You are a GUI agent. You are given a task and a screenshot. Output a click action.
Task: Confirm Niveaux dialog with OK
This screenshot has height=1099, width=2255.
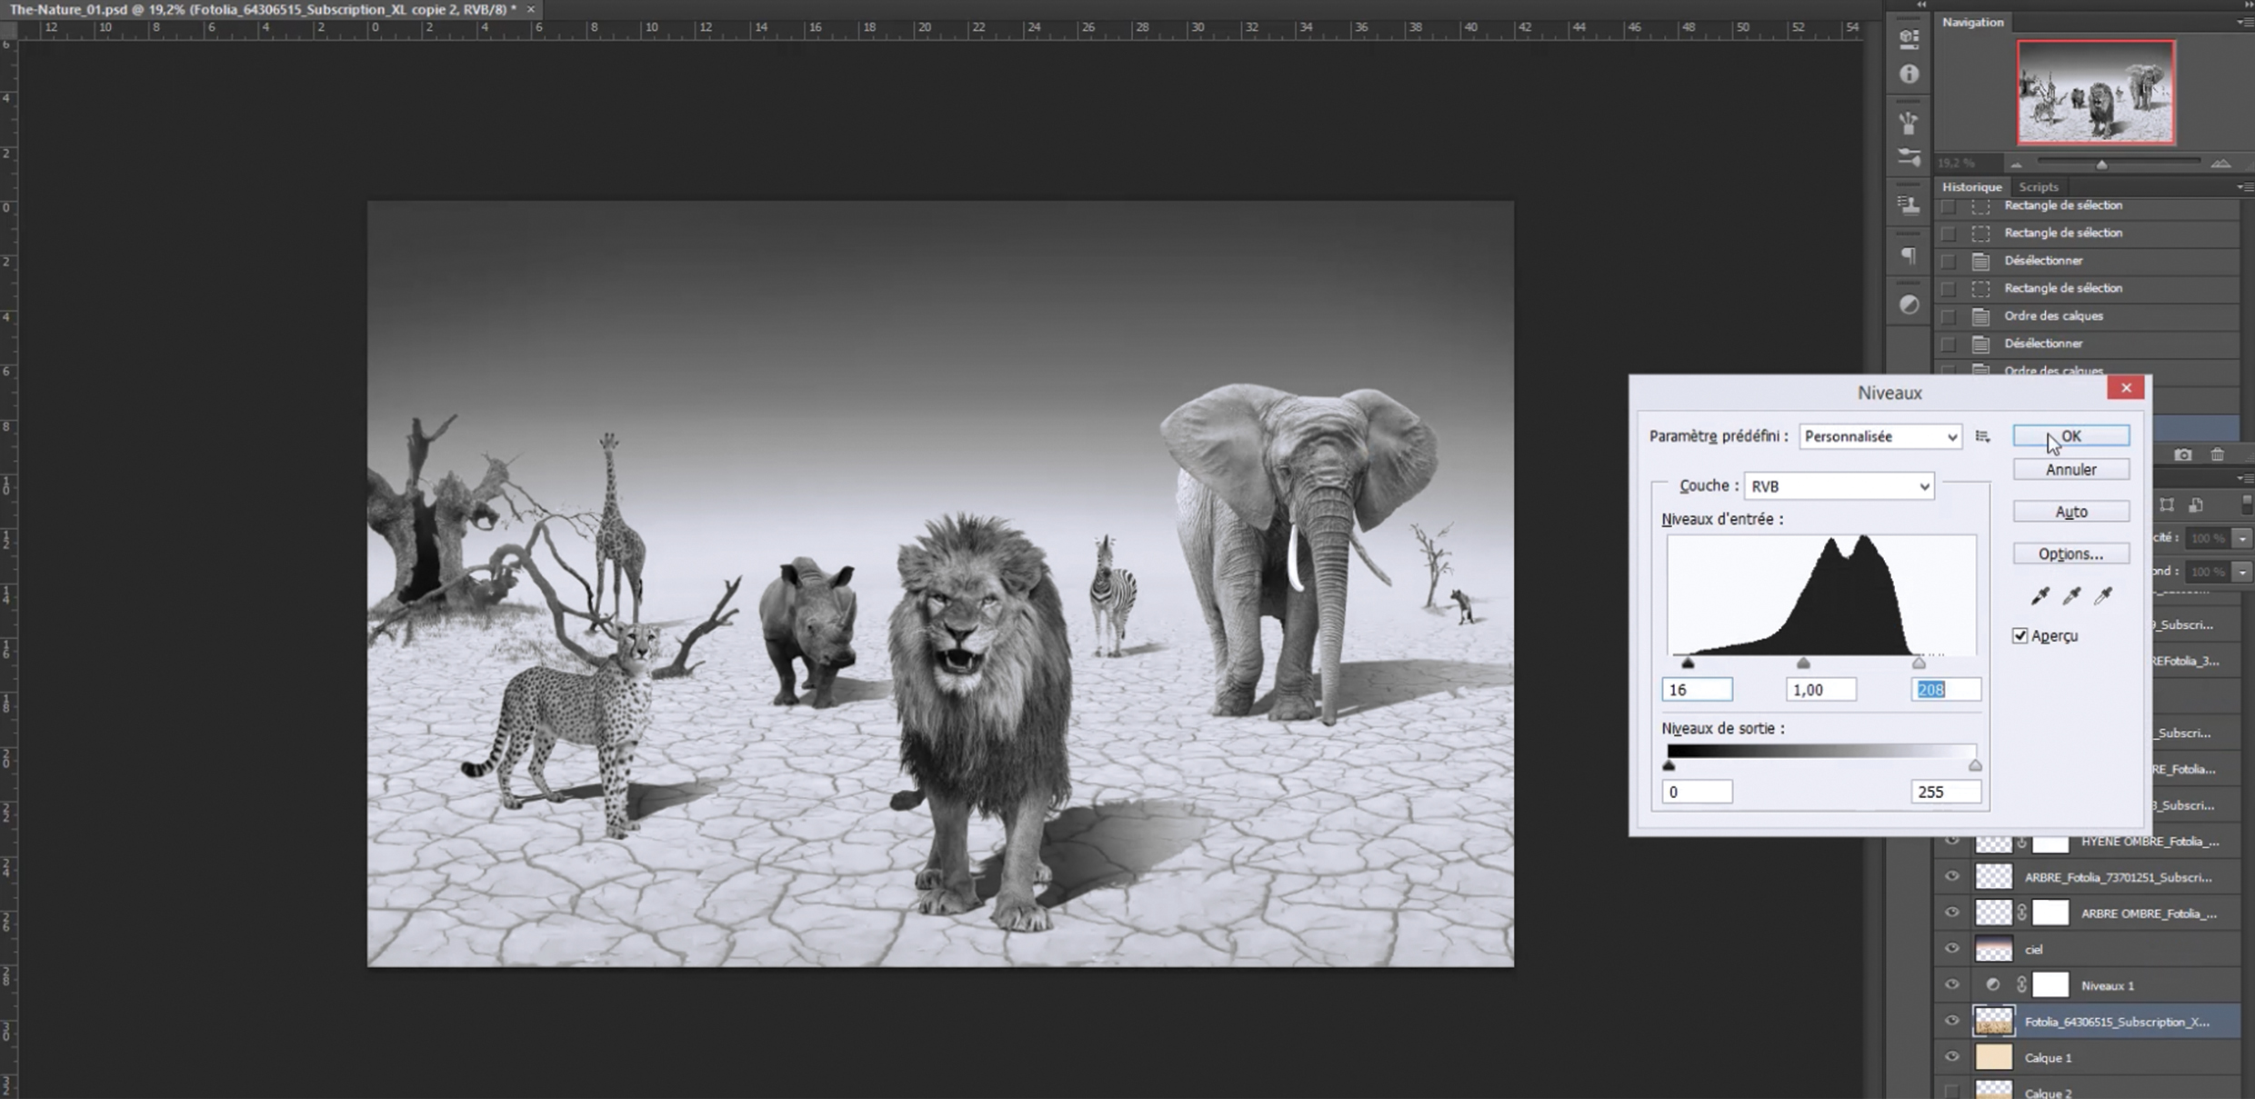pyautogui.click(x=2070, y=436)
